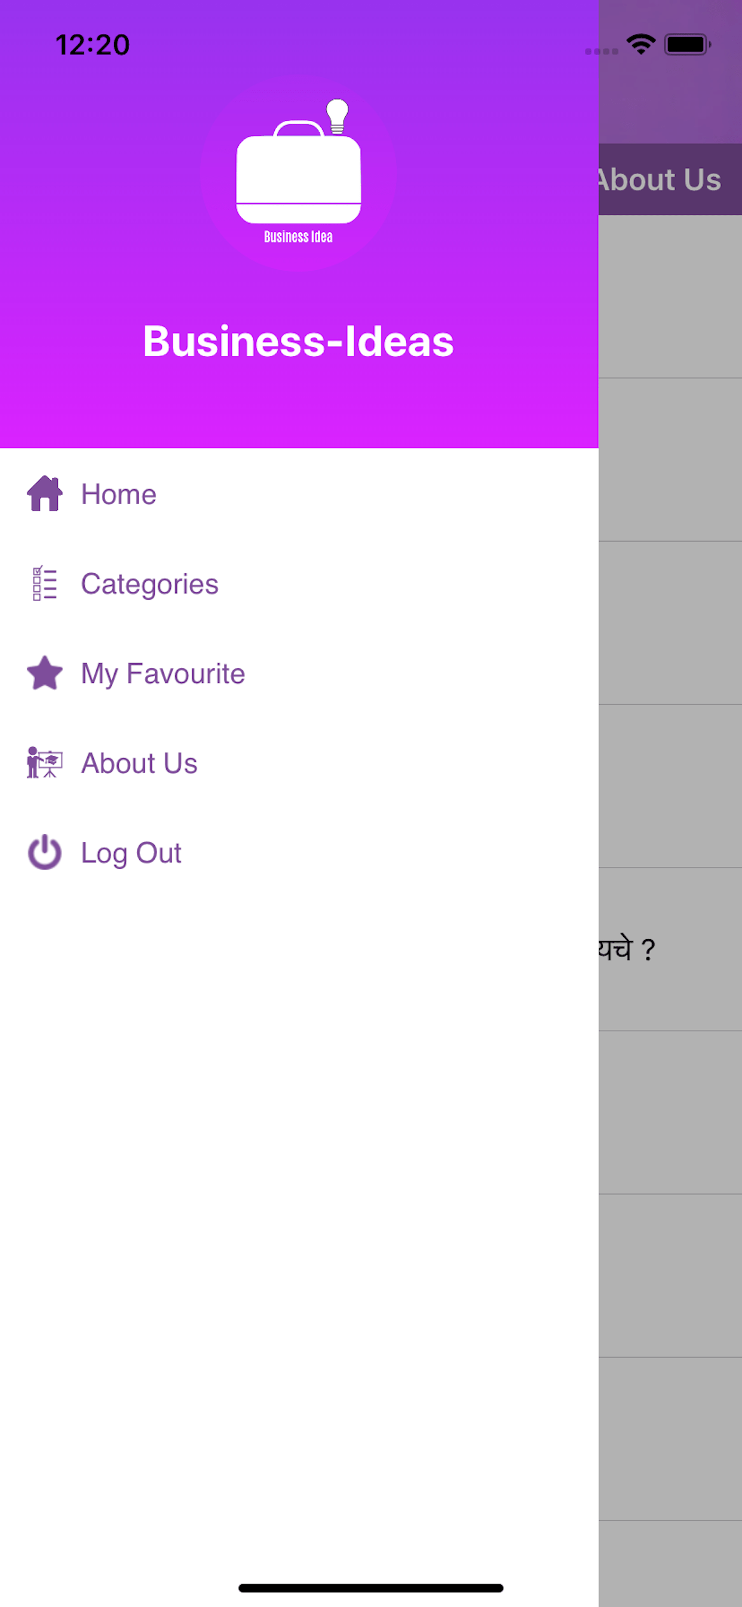Tap the Log Out power icon

click(x=45, y=852)
